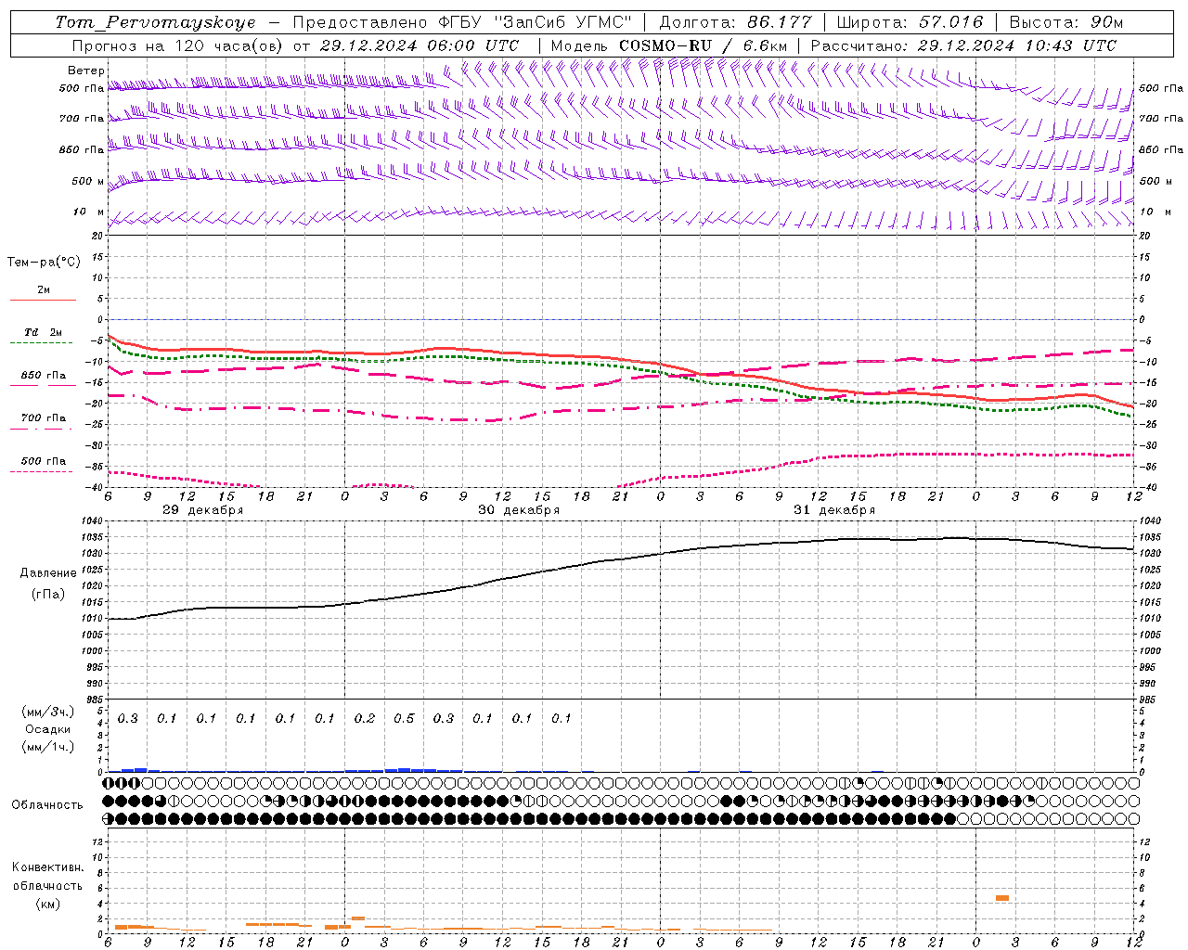Click the date label 30 декабря
The height and width of the screenshot is (950, 1188).
(x=519, y=510)
